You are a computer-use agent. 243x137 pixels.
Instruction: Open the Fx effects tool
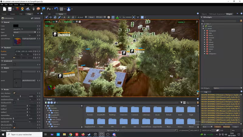pyautogui.click(x=49, y=9)
